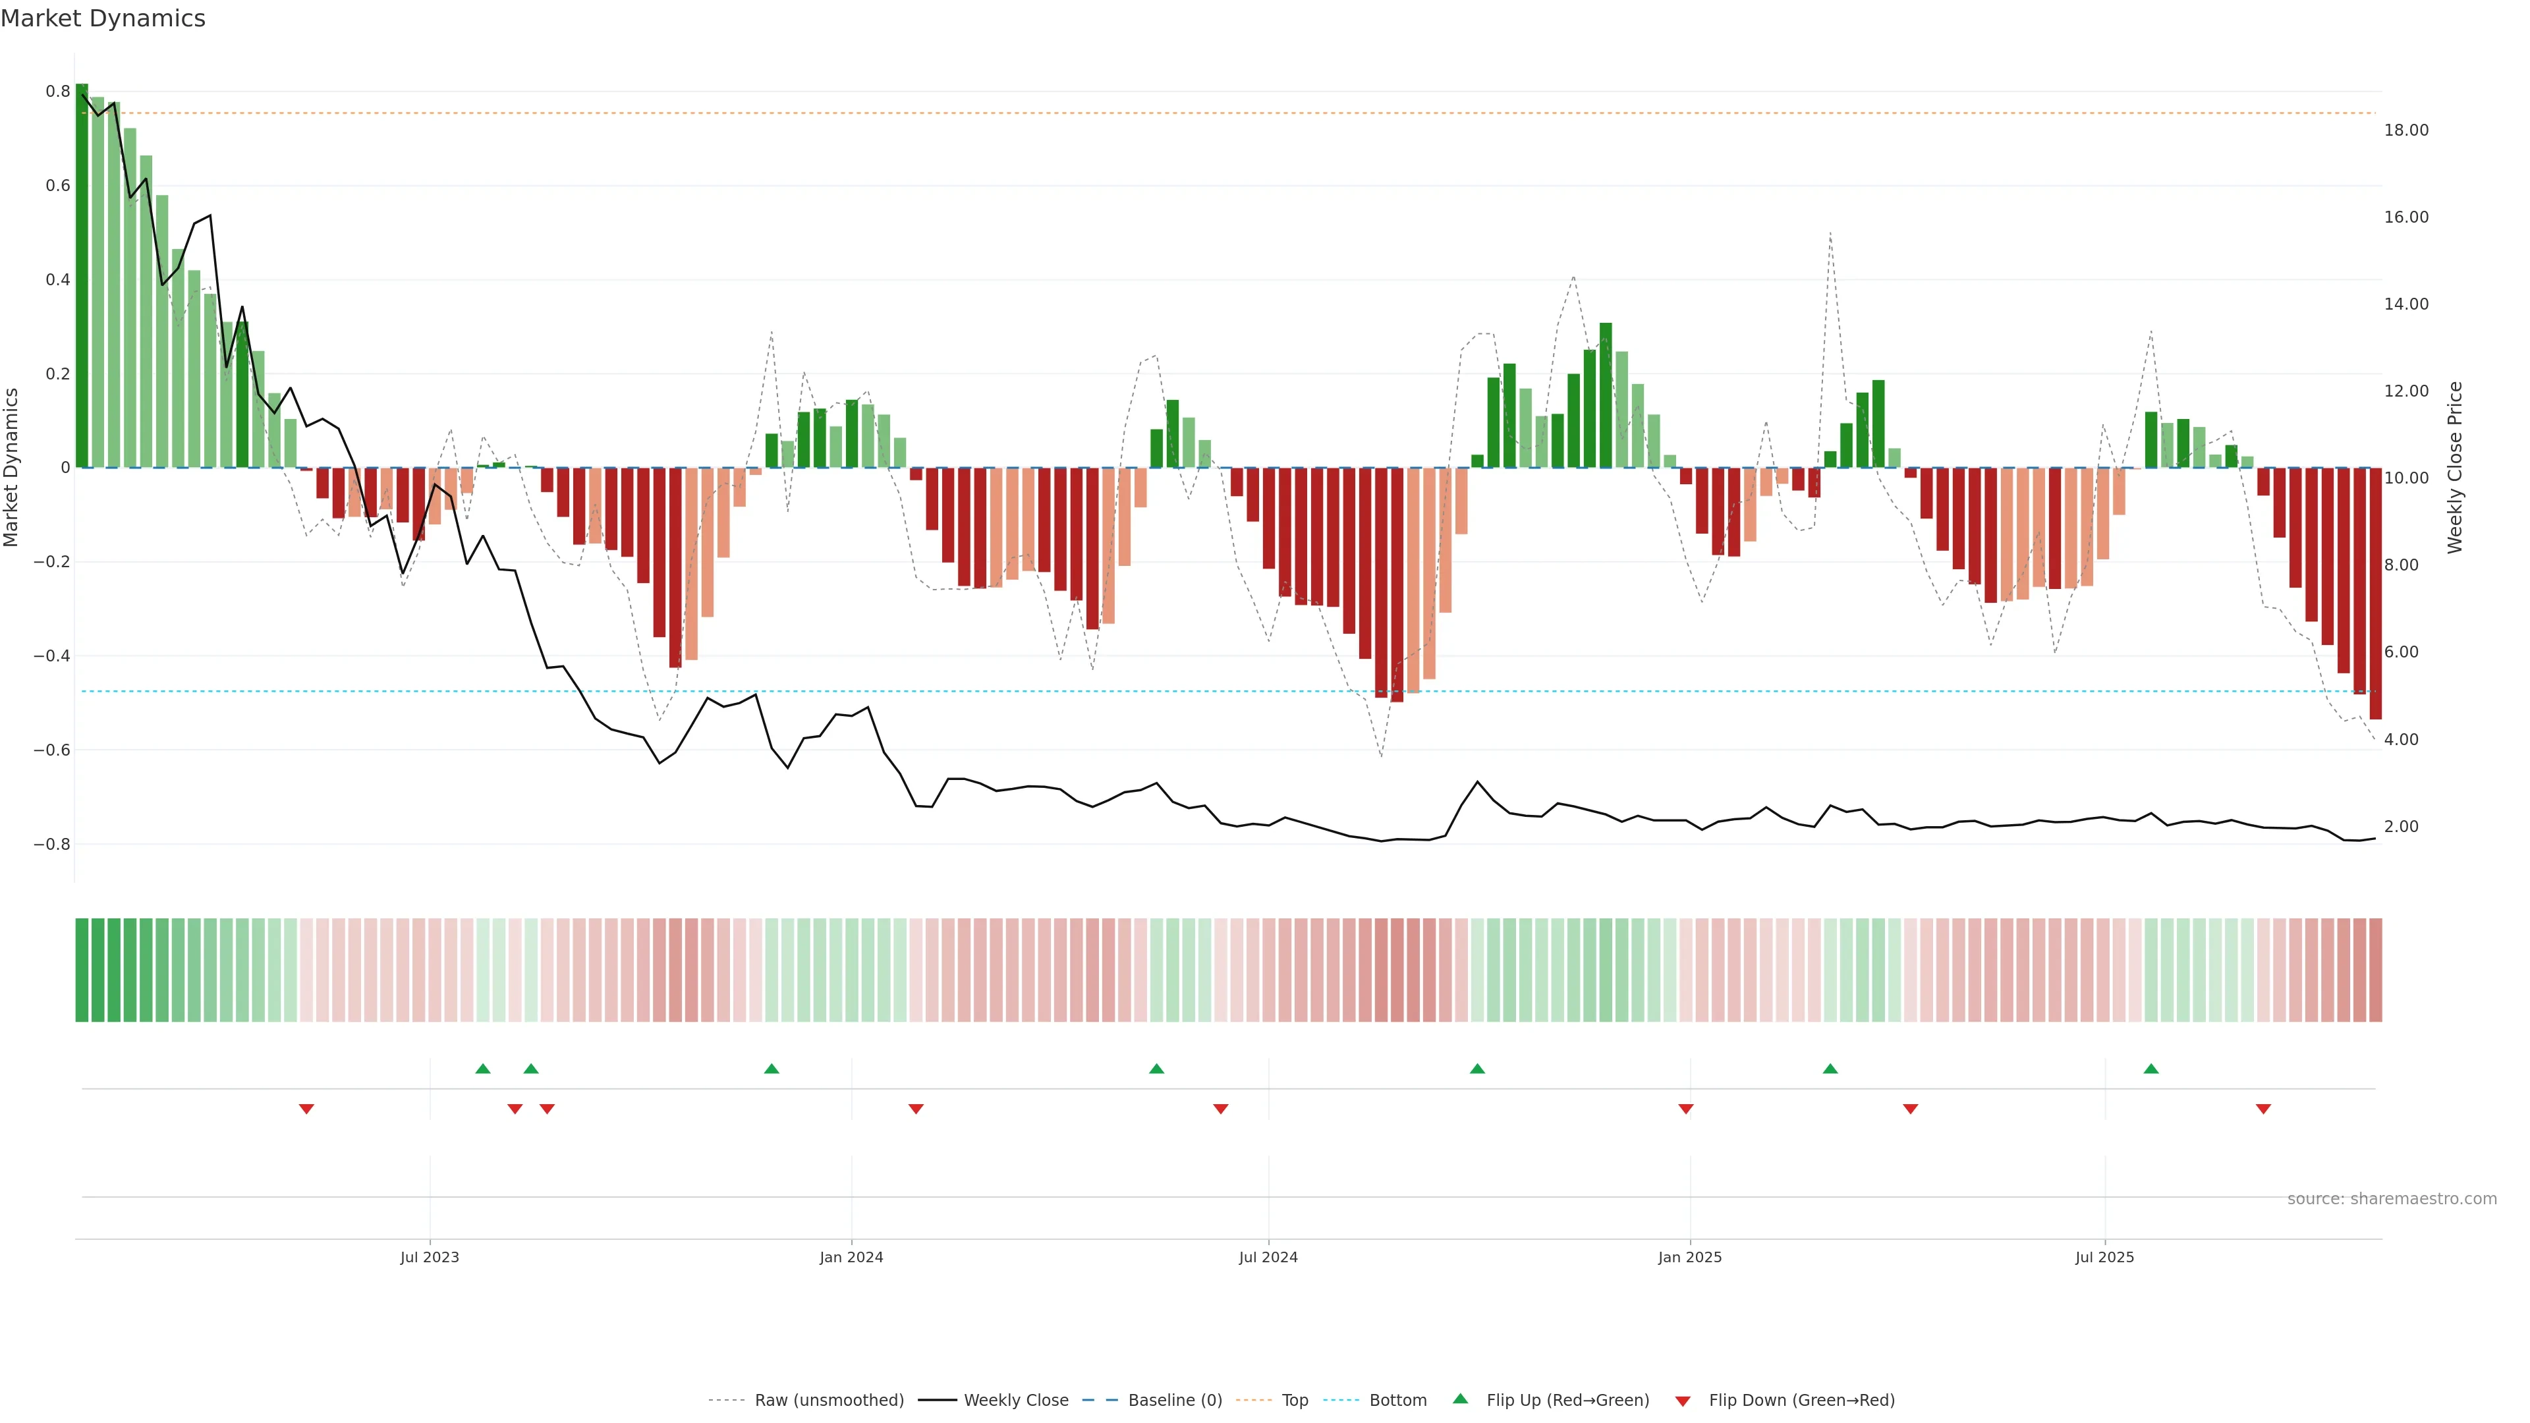Click the Flip Up green triangle legend icon
The height and width of the screenshot is (1423, 2530).
pos(1459,1399)
